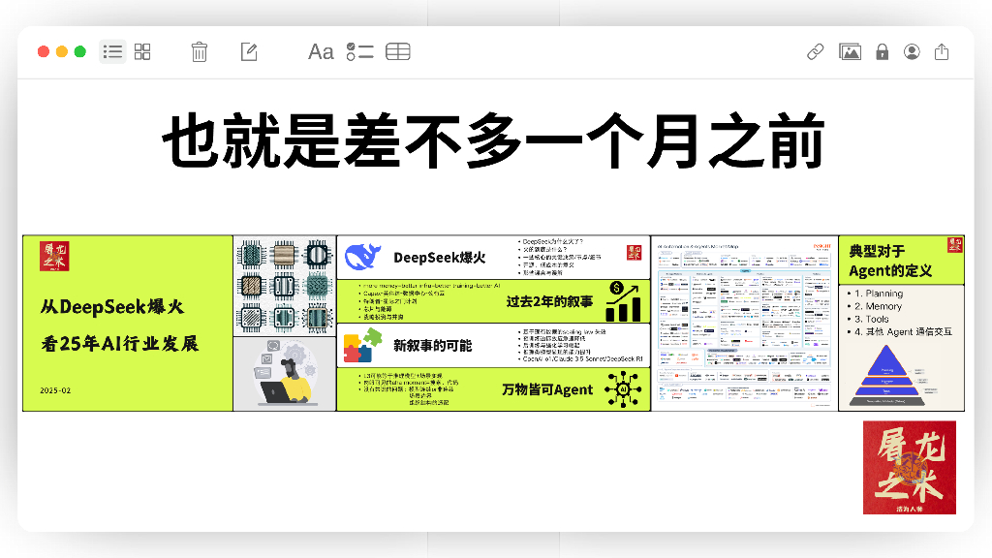
Task: Open the 典型对于Agent的定义 slide
Action: tap(902, 324)
